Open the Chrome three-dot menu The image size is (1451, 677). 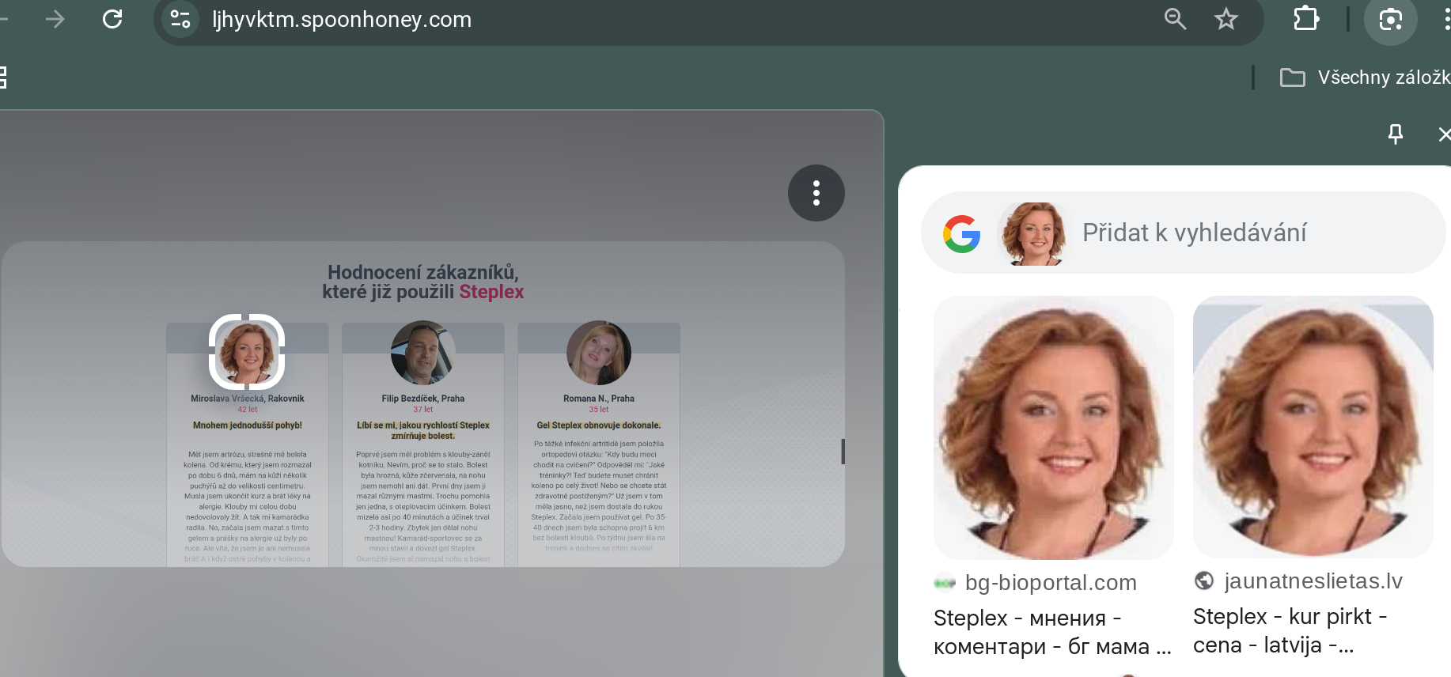[1446, 19]
